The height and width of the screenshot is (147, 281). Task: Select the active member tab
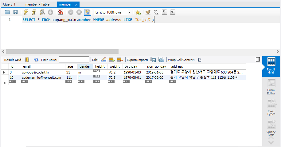click(65, 4)
